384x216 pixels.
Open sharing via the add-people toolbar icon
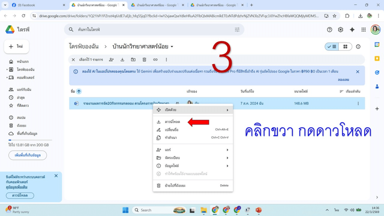112,60
